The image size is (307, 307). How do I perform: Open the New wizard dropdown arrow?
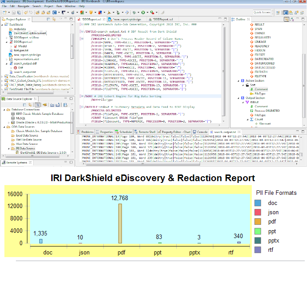point(9,12)
